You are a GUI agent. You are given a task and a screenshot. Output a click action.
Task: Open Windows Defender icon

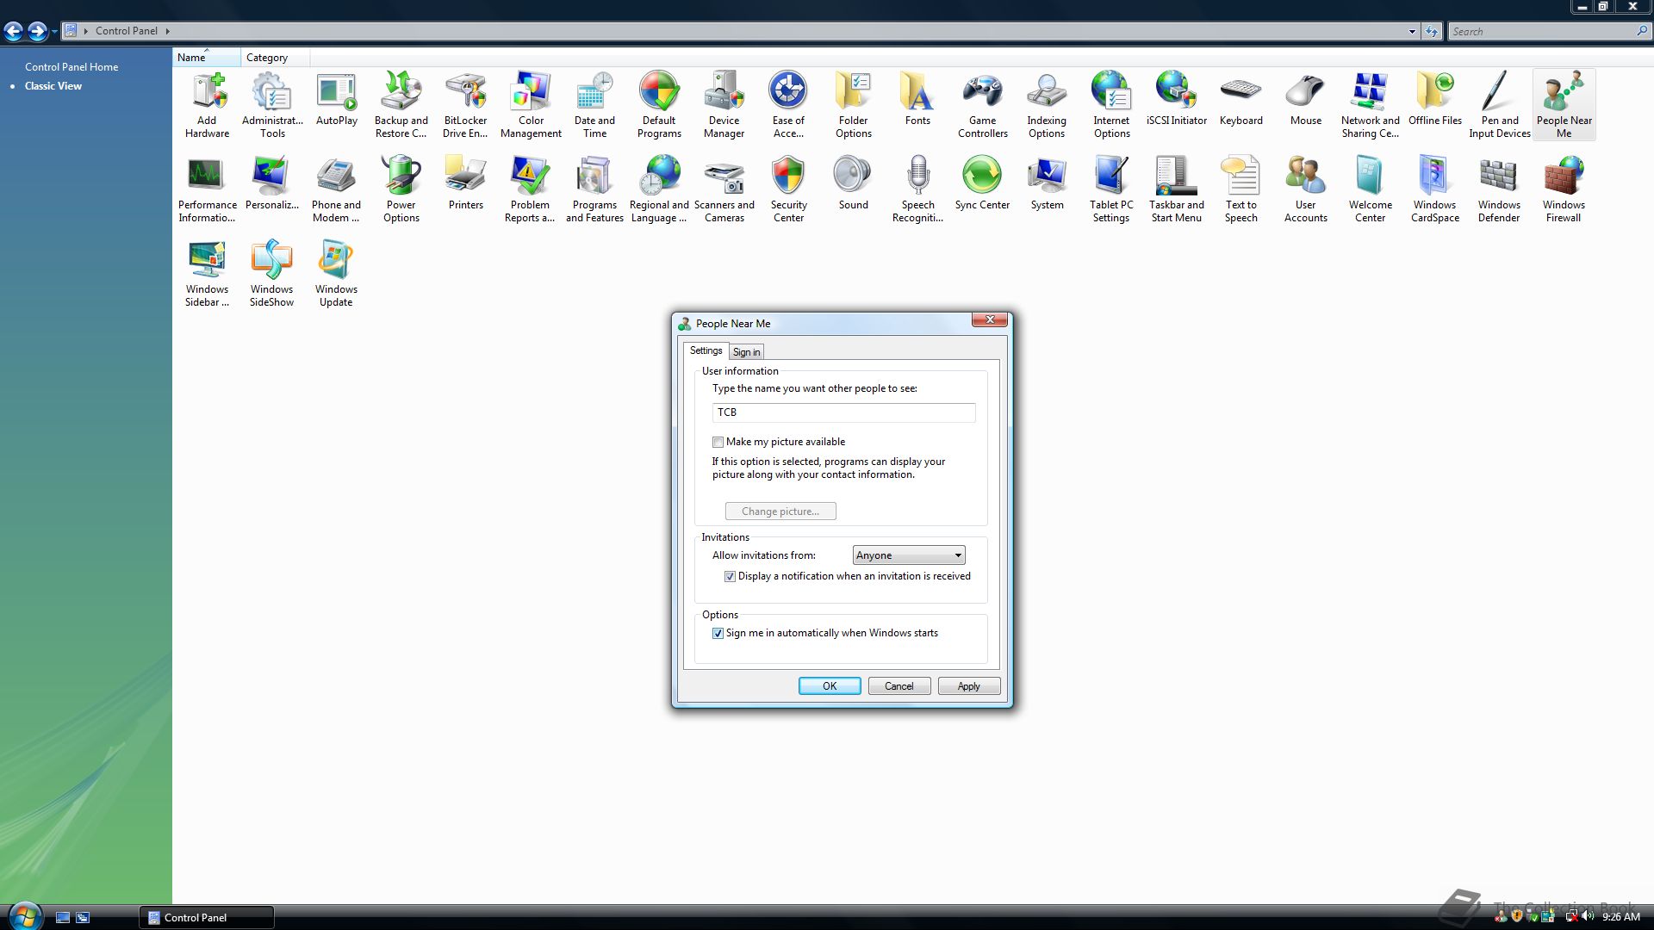point(1499,189)
